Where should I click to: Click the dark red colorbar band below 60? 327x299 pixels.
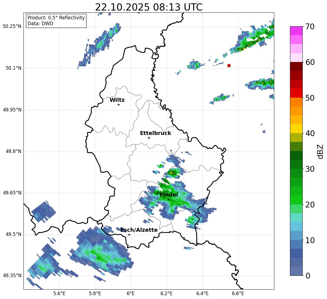(x=296, y=66)
